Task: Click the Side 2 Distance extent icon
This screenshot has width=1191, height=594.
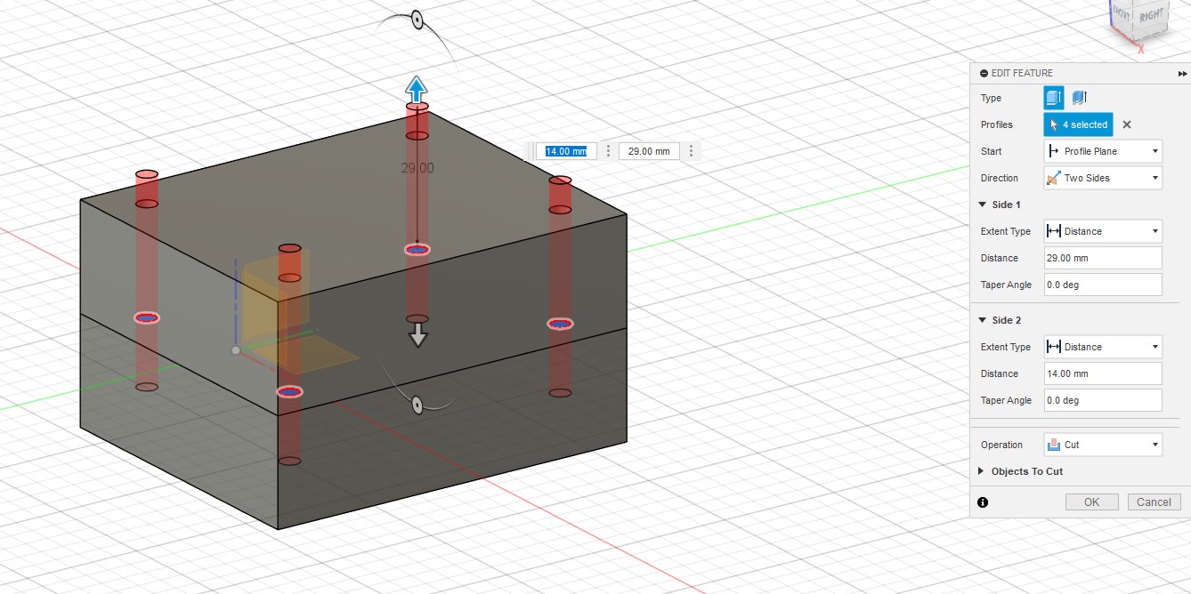Action: 1054,347
